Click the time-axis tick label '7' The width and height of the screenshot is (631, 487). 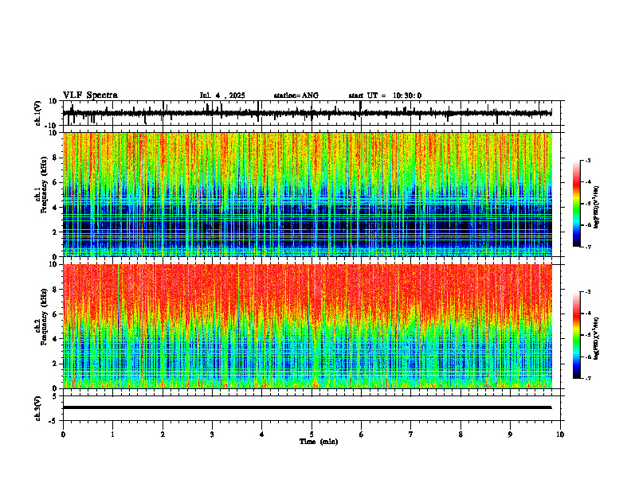[x=411, y=434]
